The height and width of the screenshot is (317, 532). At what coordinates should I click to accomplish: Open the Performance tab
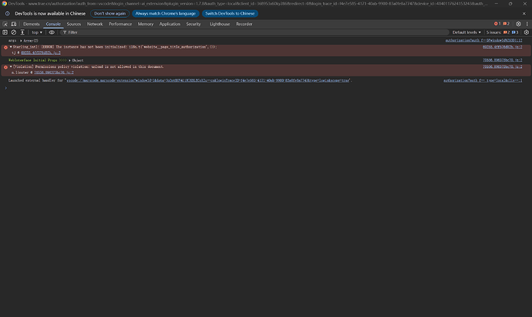(x=120, y=24)
